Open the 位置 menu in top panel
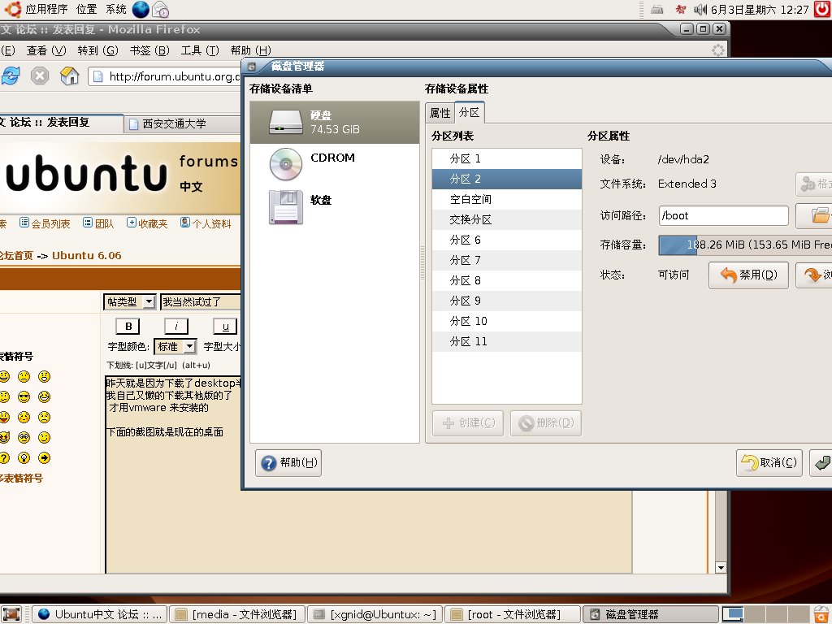Viewport: 832px width, 624px height. (86, 9)
